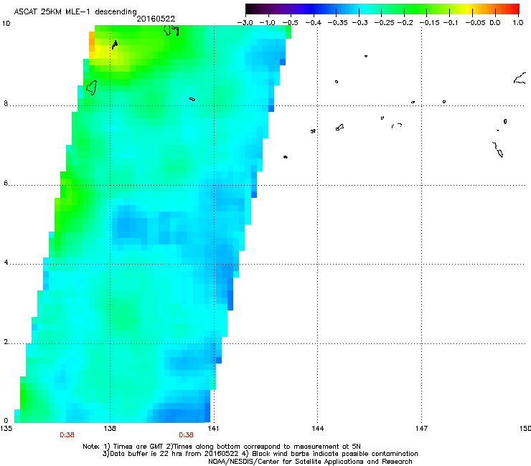Click the red D:38 time left of 138
Image resolution: width=531 pixels, height=466 pixels.
click(x=67, y=435)
